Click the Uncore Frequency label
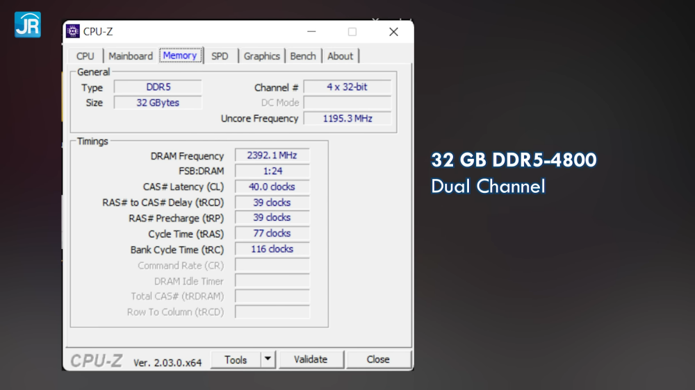The width and height of the screenshot is (695, 390). (260, 119)
